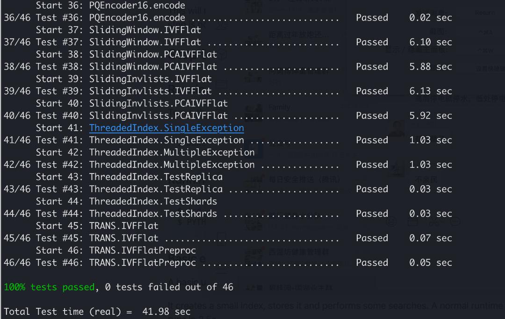Click Passed status for test #37

[x=372, y=42]
